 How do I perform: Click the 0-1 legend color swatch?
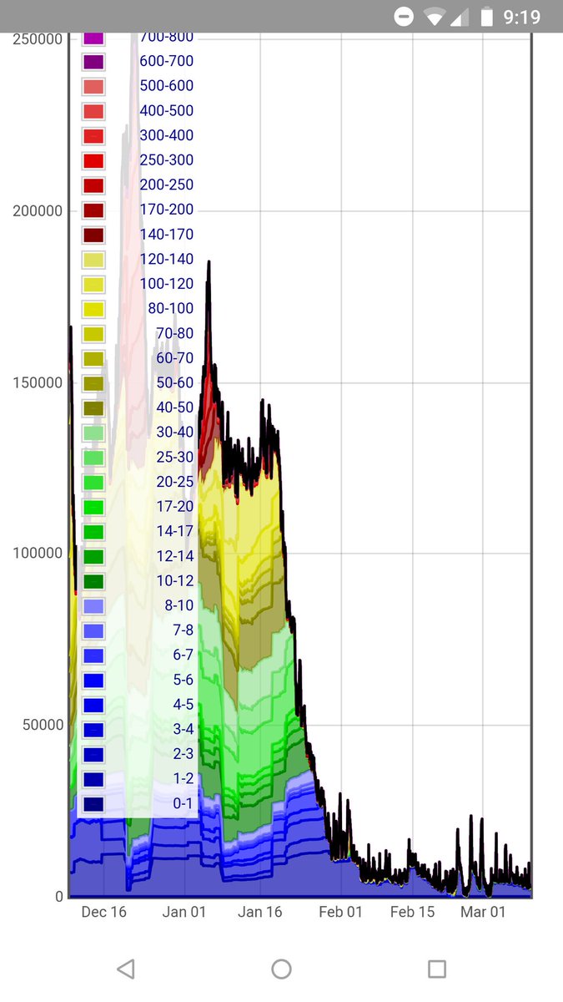pyautogui.click(x=93, y=804)
